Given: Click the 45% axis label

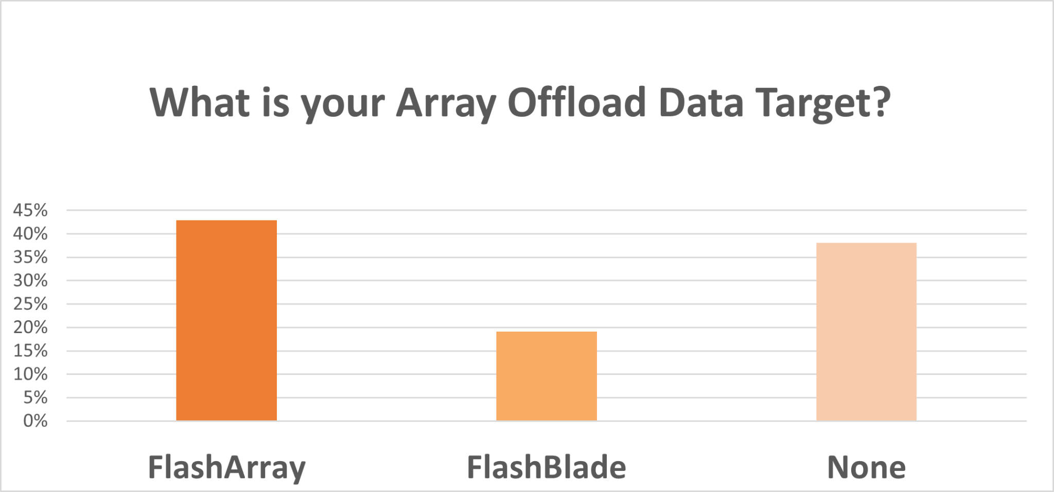Looking at the screenshot, I should [x=30, y=210].
